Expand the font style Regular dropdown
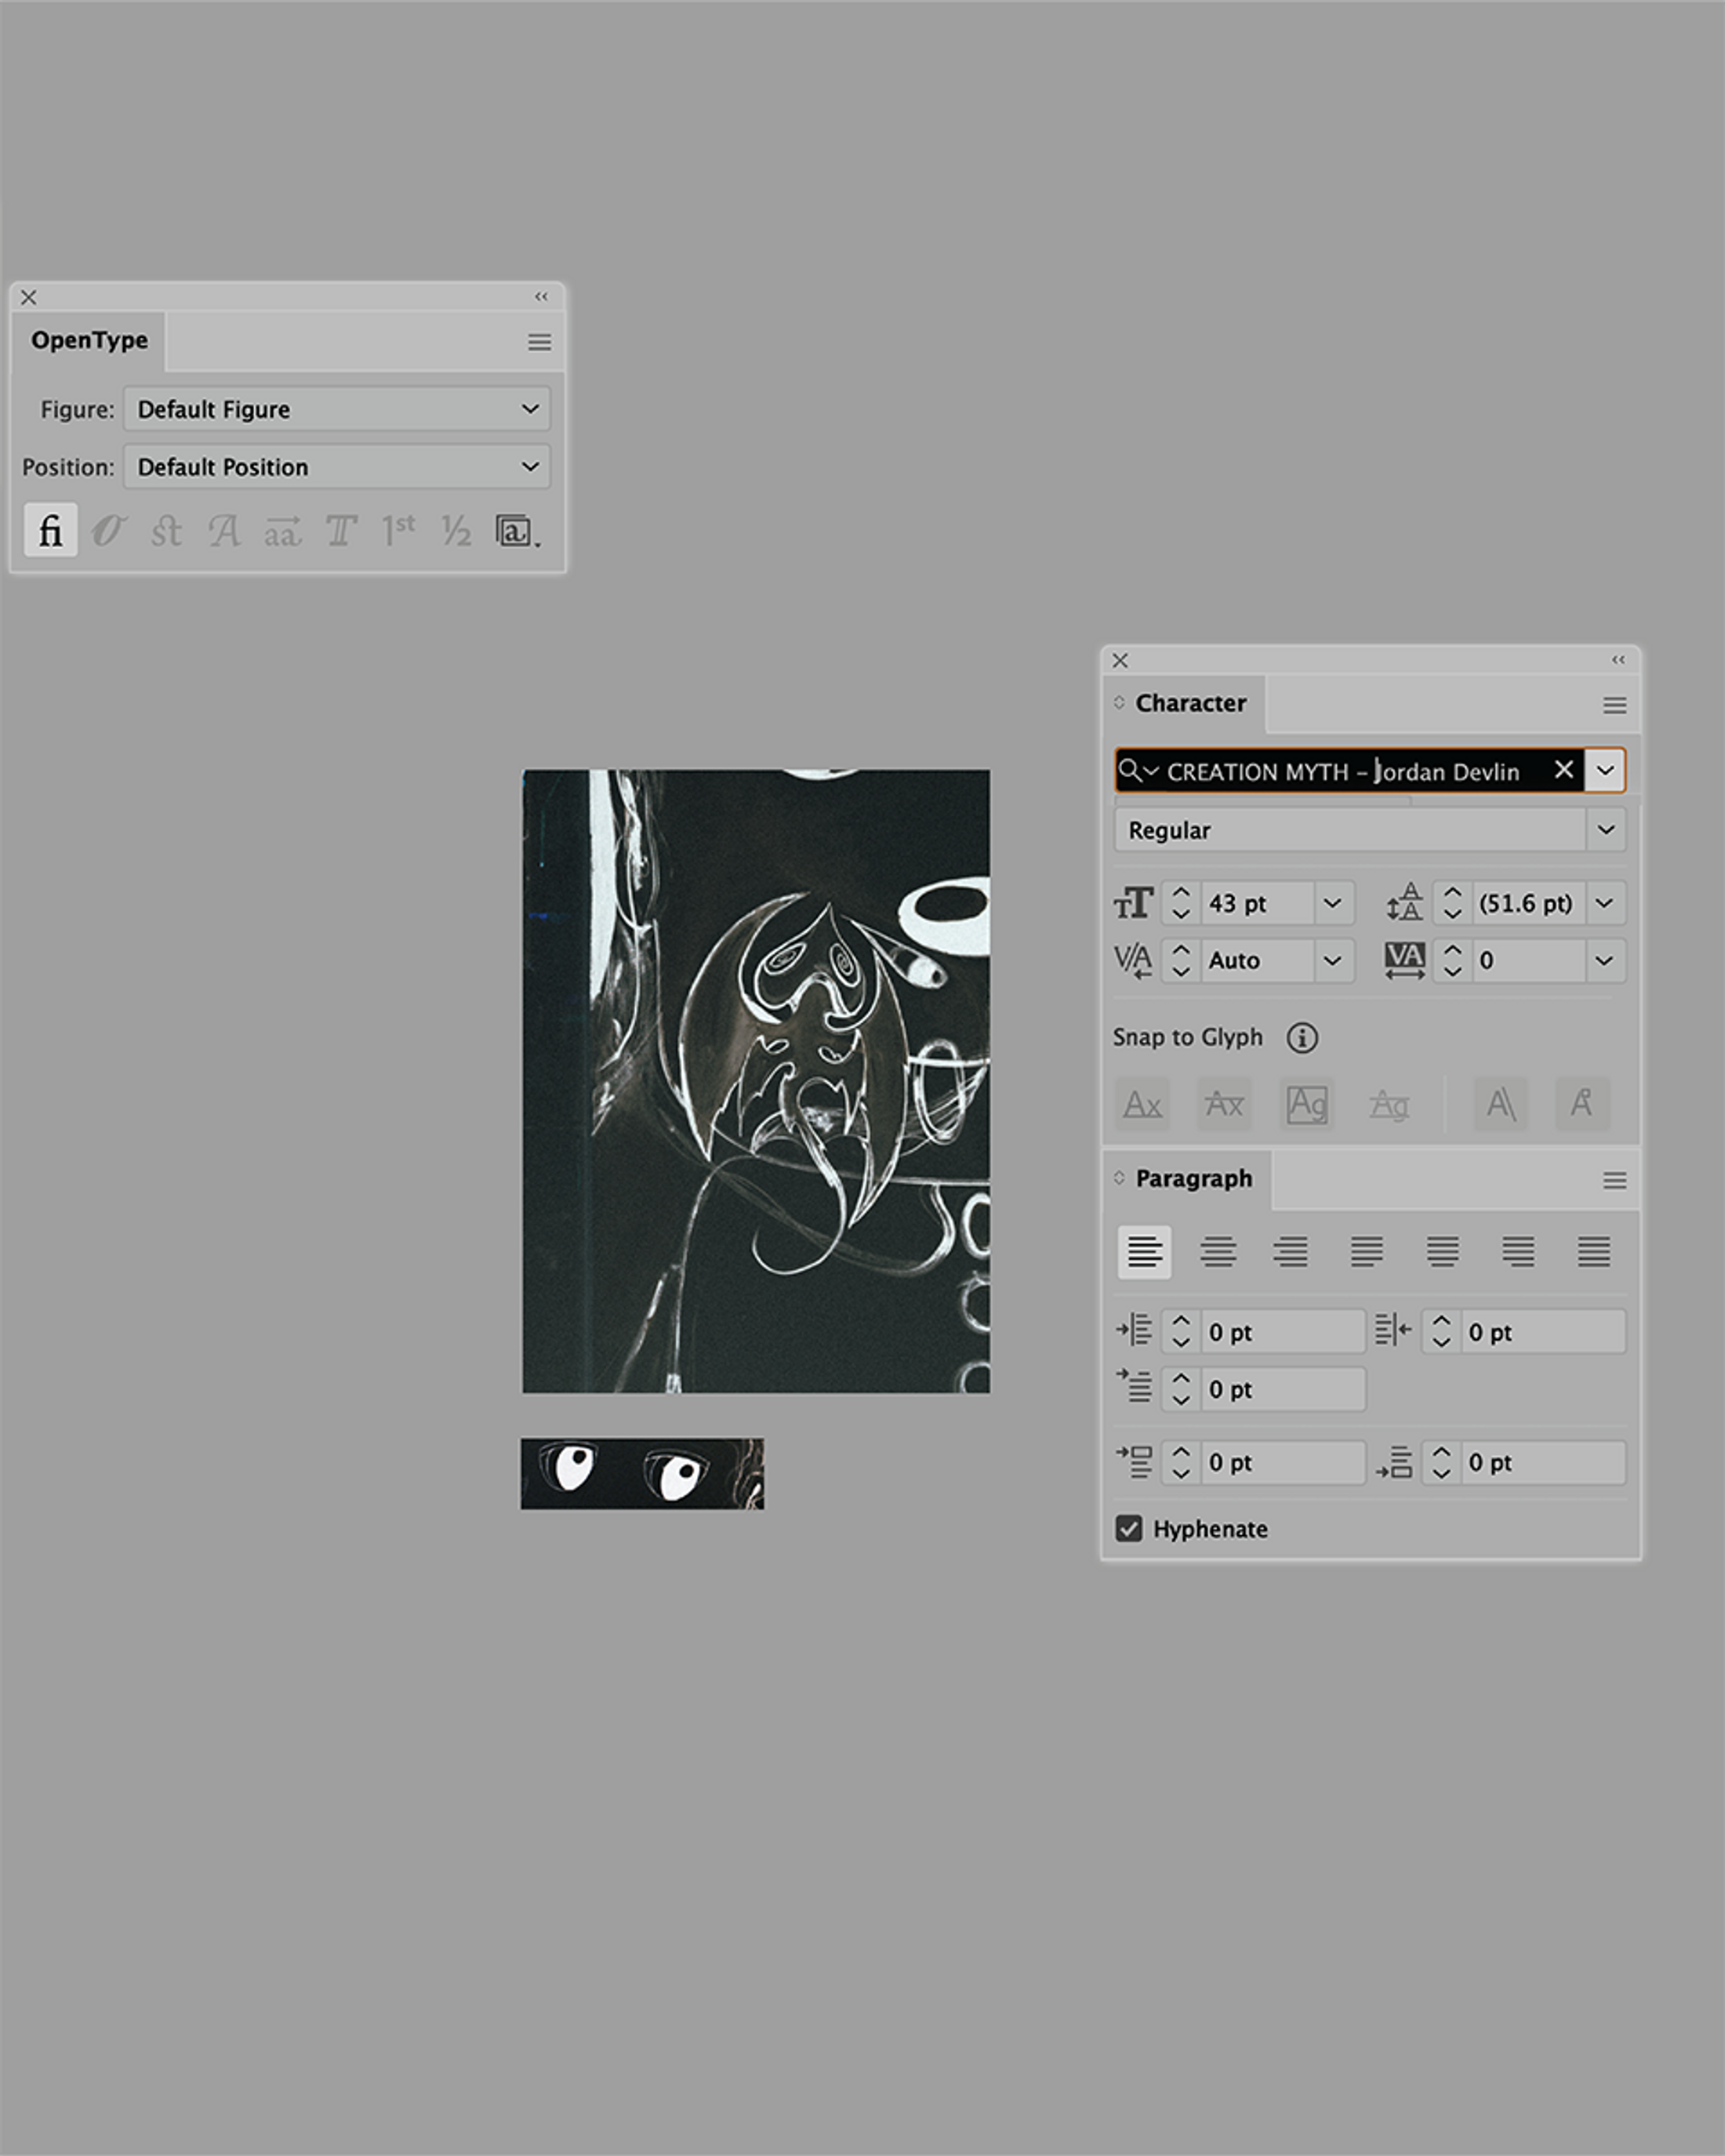1725x2156 pixels. pyautogui.click(x=1606, y=830)
